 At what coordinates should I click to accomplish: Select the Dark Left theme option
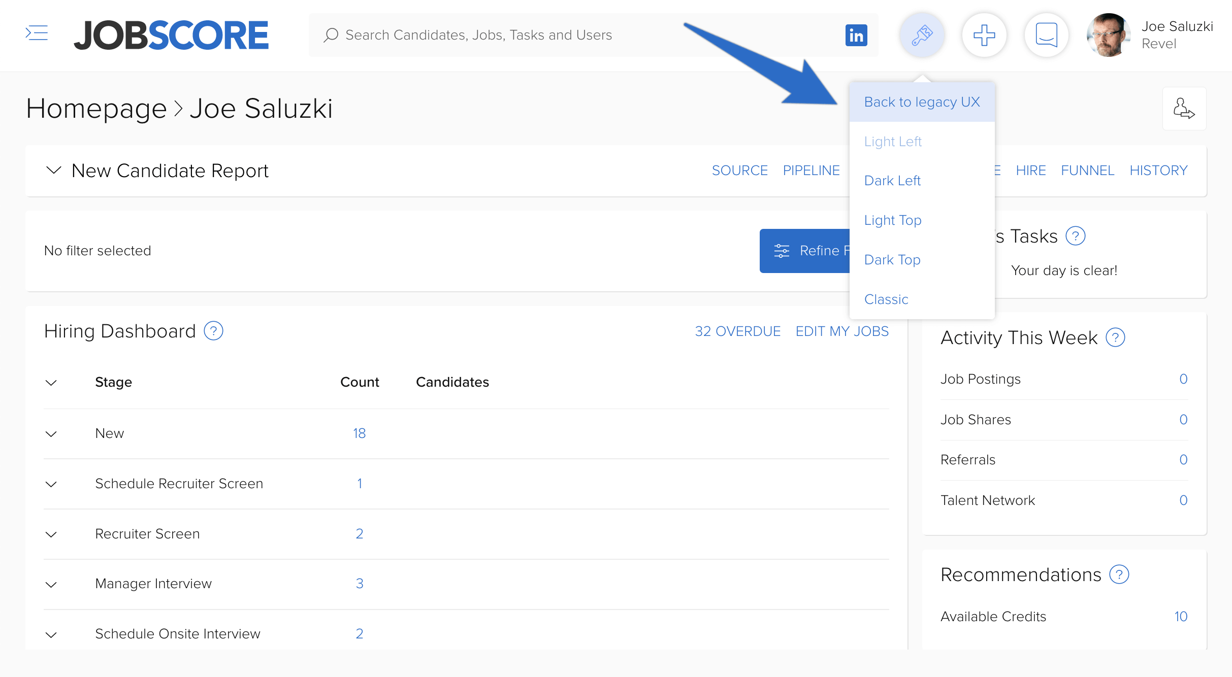(892, 180)
